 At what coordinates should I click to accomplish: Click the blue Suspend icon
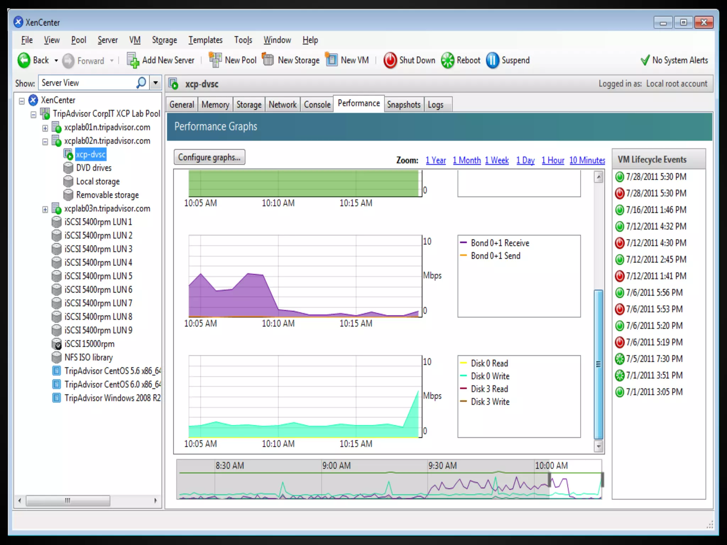tap(492, 60)
